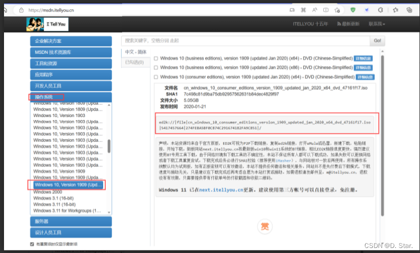Select Windows 2000 in the OS list
Viewport: 420px width, 253px height.
(x=48, y=192)
